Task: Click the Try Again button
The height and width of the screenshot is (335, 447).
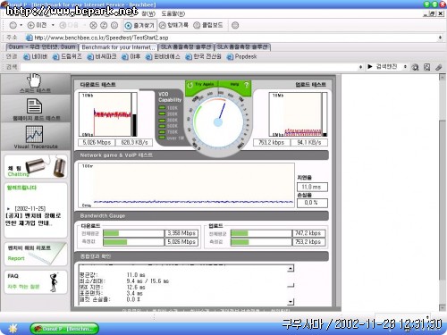Action: (201, 85)
